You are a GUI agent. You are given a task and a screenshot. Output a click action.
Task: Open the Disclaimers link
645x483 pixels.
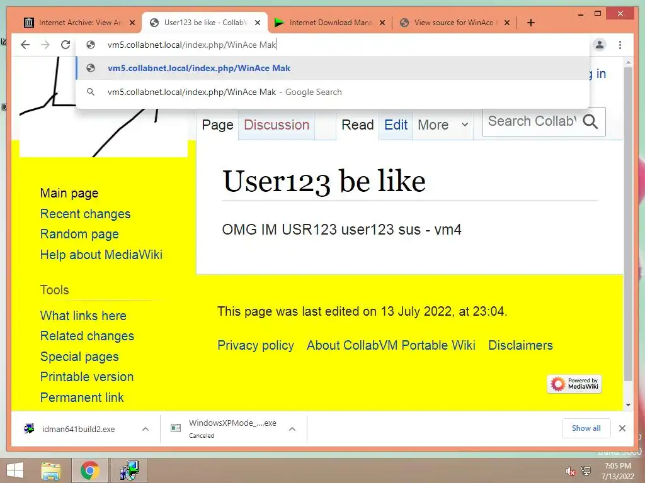pos(520,345)
